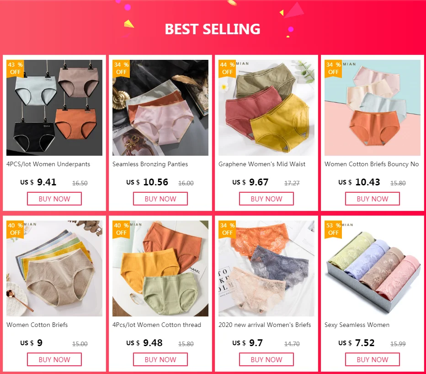Screen dimensions: 426x374
Task: Open the Graphene Women's Mid Waist product image
Action: [266, 108]
